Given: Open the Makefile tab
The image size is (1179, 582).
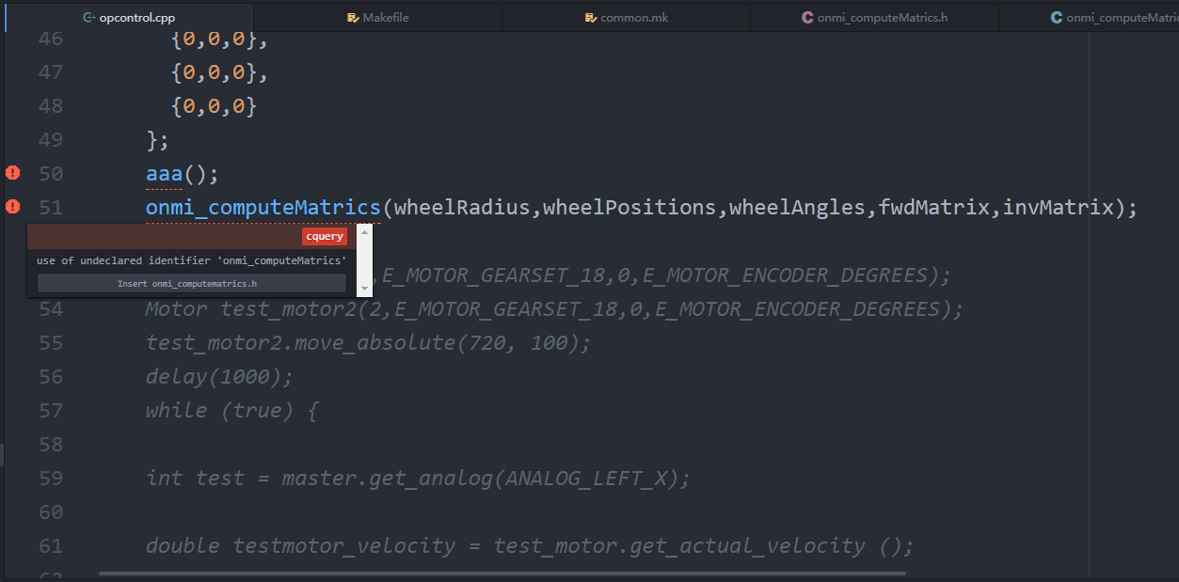Looking at the screenshot, I should 377,17.
